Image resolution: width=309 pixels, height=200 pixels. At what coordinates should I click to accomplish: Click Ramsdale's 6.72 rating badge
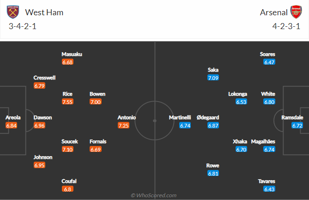[x=297, y=125]
